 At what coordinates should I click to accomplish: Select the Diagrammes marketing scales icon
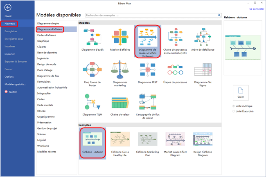tap(119, 70)
